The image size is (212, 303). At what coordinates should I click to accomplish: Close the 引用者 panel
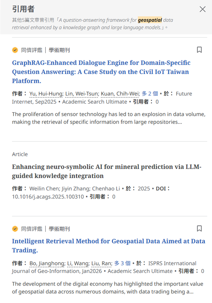pos(202,9)
